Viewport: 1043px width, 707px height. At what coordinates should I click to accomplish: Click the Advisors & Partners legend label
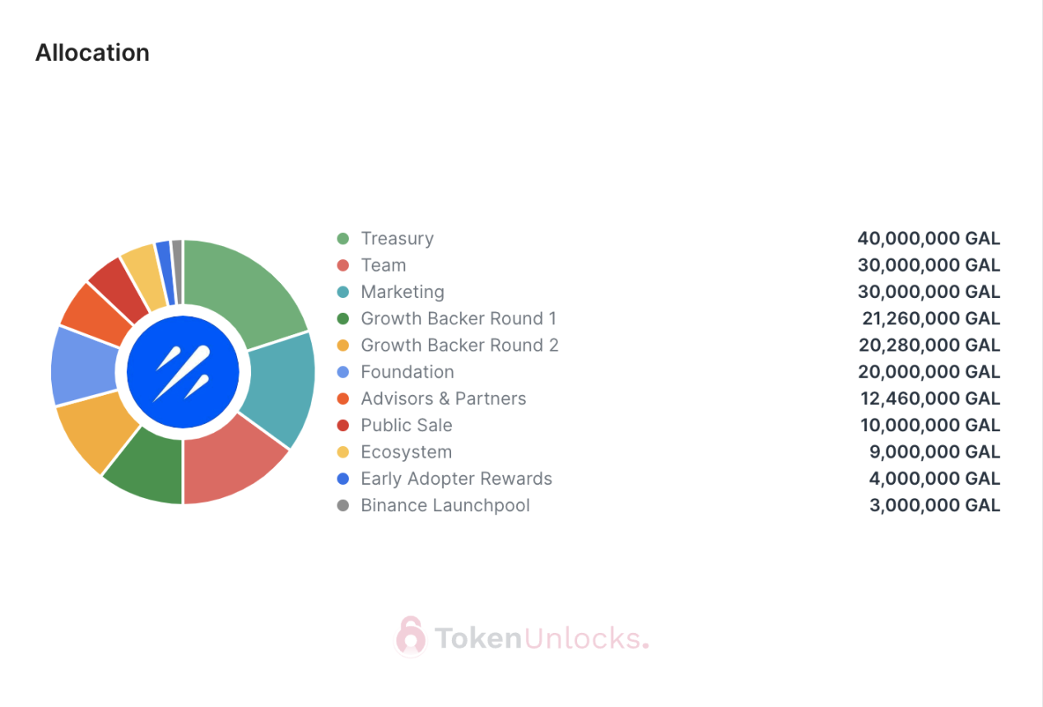(444, 398)
